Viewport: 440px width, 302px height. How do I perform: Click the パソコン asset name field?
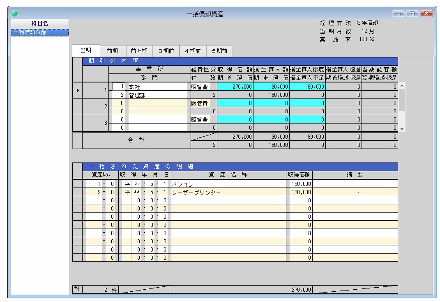(x=228, y=184)
